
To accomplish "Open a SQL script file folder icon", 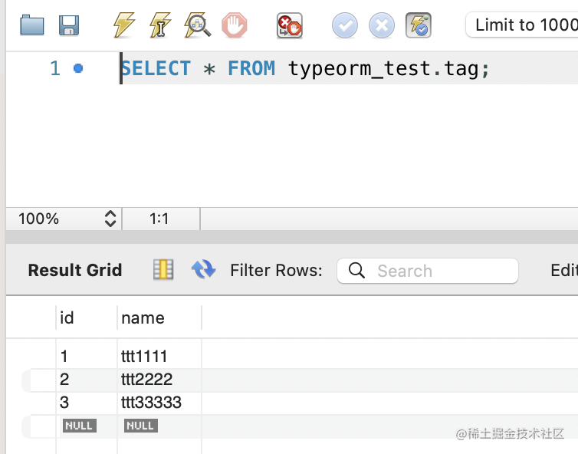I will tap(32, 26).
